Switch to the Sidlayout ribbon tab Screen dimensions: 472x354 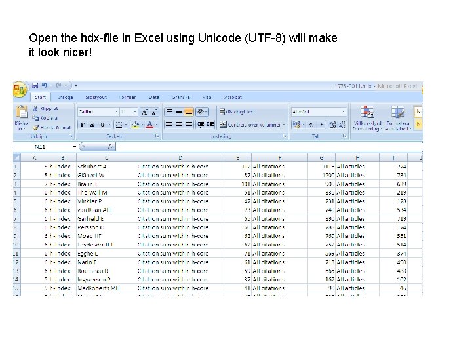(96, 97)
